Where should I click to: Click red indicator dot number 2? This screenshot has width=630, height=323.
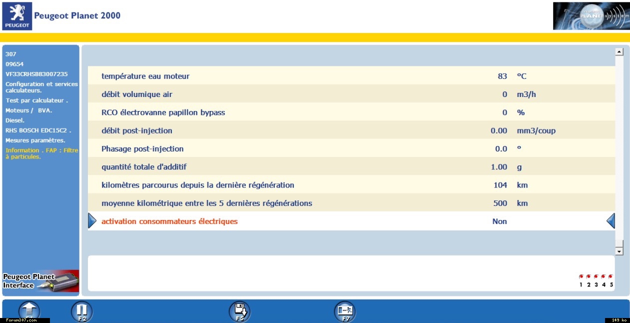coord(589,276)
